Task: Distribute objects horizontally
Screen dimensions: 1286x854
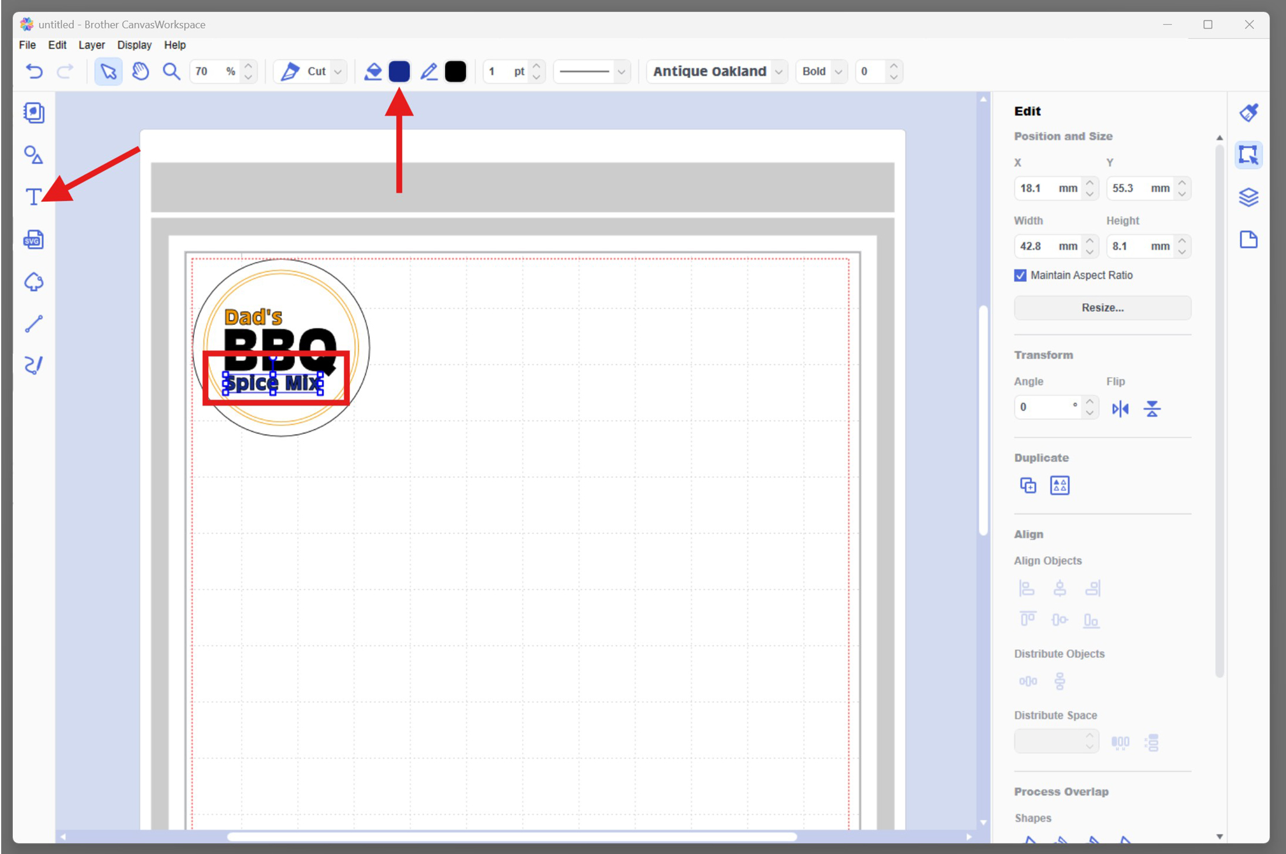Action: click(1028, 681)
